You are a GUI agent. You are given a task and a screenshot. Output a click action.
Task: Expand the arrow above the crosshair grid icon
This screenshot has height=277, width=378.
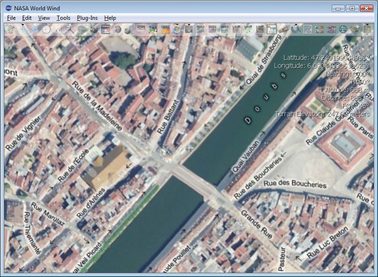click(23, 25)
